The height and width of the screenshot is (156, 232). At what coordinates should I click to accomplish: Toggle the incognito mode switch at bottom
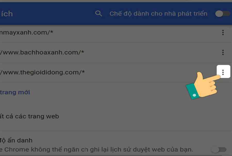tap(219, 150)
